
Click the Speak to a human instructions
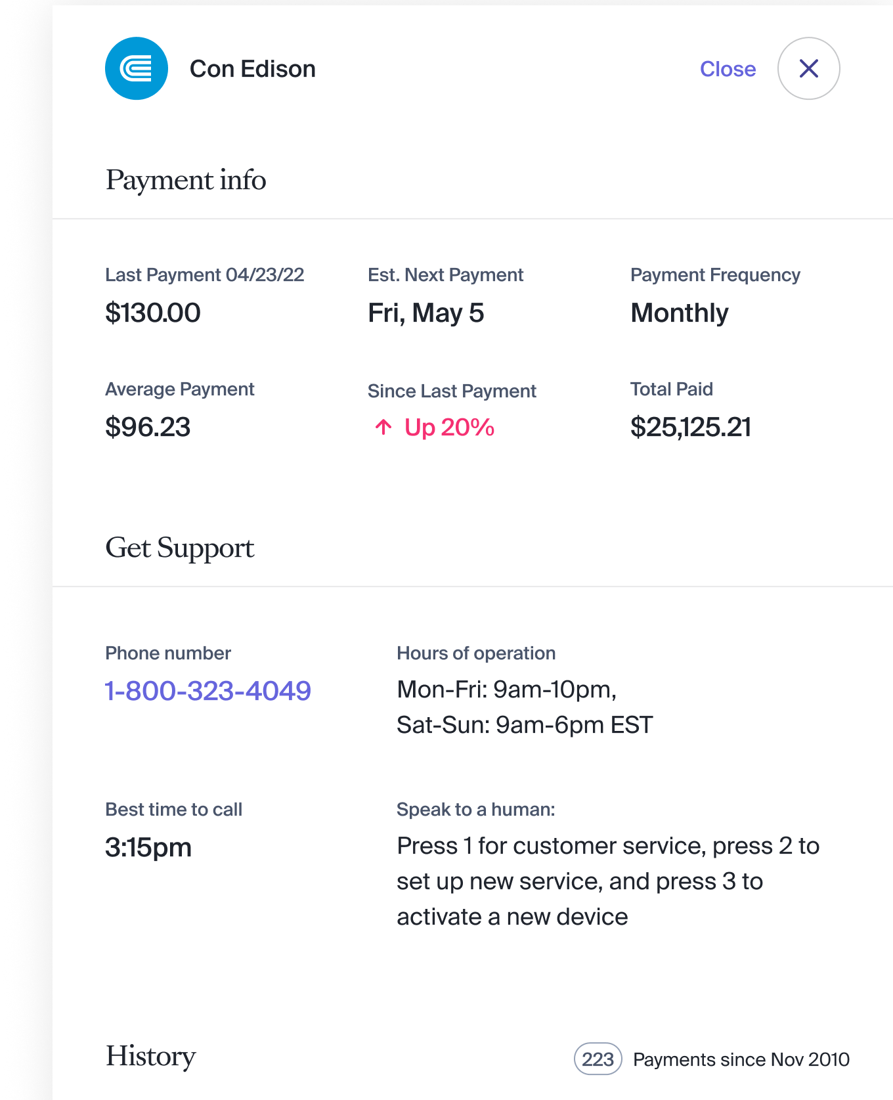[x=607, y=881]
